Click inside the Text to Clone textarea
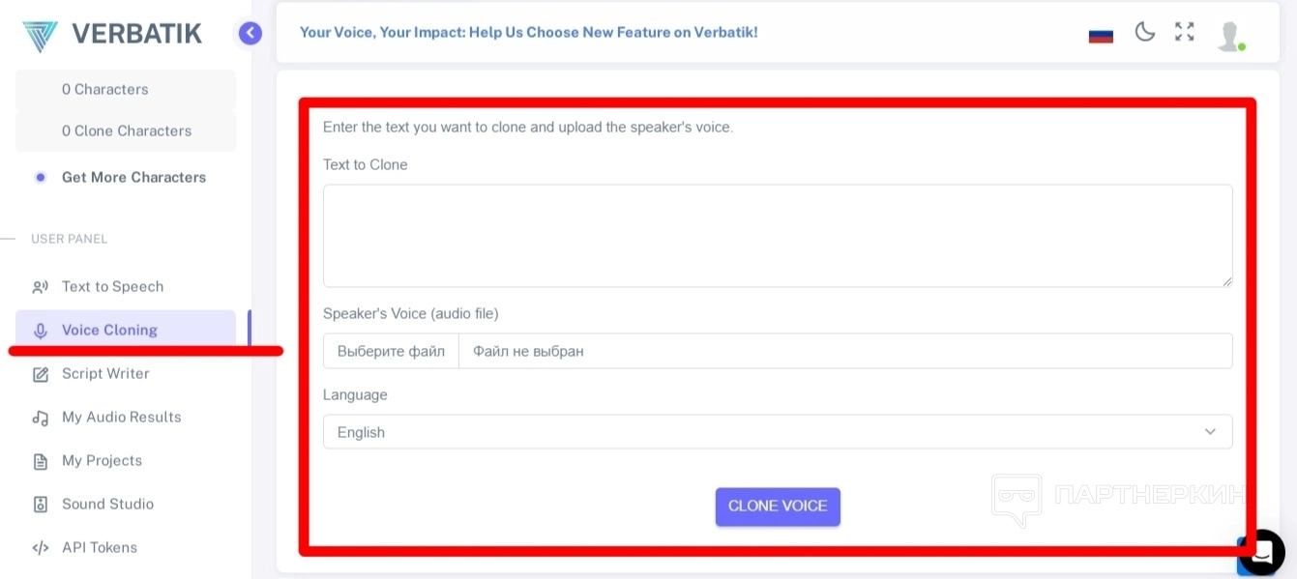 [777, 236]
